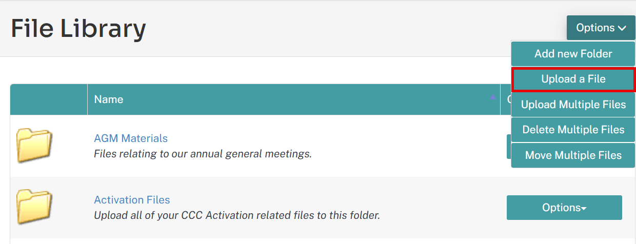This screenshot has height=244, width=636.
Task: Click the CCC Activation folder description text
Action: [237, 215]
